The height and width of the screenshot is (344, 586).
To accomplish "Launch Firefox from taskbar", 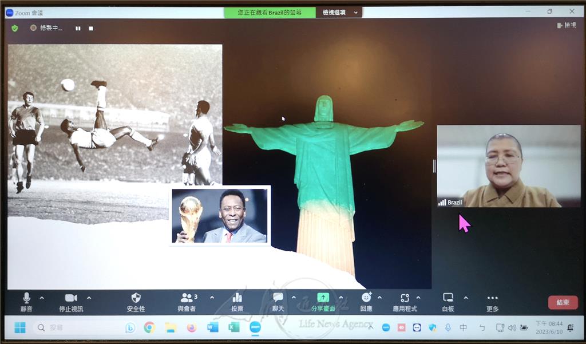I will (x=192, y=327).
